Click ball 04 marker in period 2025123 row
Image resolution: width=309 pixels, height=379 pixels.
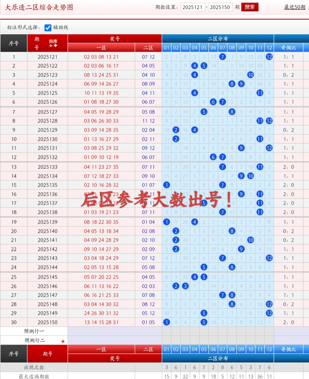195,75
